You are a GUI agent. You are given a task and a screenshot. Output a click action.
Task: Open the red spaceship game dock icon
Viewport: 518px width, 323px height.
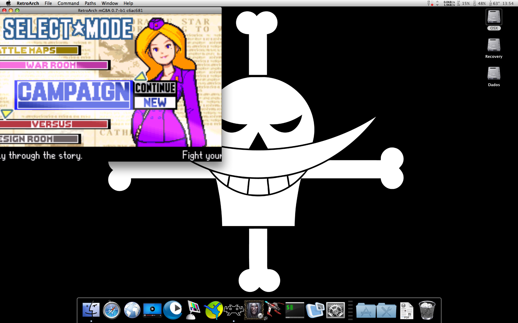pyautogui.click(x=274, y=310)
